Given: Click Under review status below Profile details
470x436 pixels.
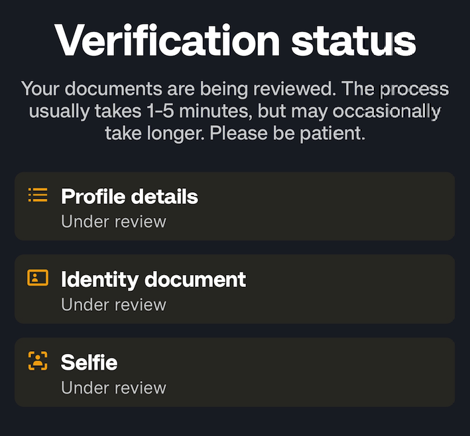Looking at the screenshot, I should [113, 222].
